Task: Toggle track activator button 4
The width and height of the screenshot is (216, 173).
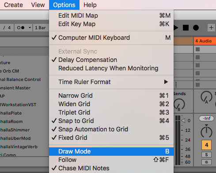Action: [206, 145]
